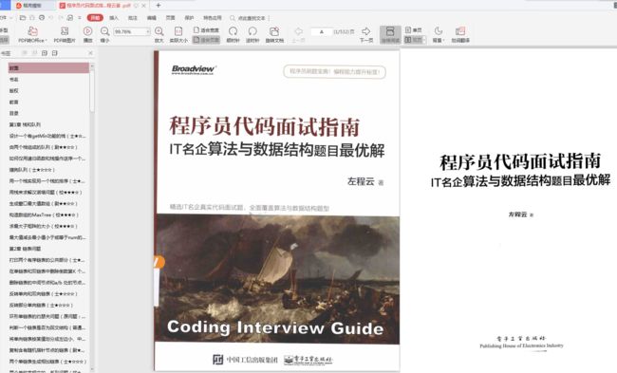The height and width of the screenshot is (373, 617).
Task: Open the zoom percentage dropdown
Action: [148, 31]
